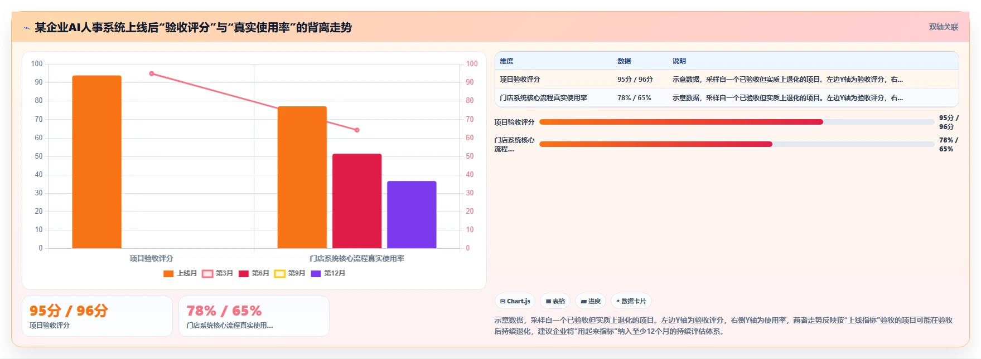Image resolution: width=981 pixels, height=359 pixels.
Task: Click the right axis value 50 in pink
Action: (x=470, y=156)
